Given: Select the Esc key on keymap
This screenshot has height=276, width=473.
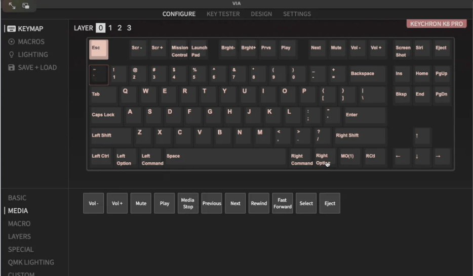Looking at the screenshot, I should click(x=99, y=50).
